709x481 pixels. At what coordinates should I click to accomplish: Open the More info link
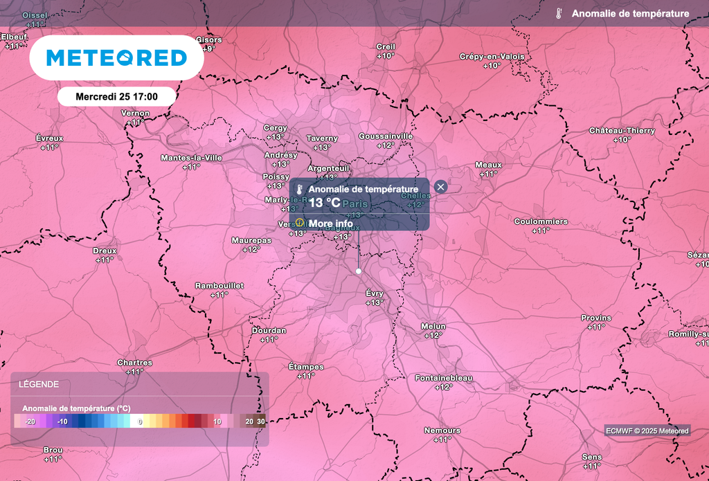[330, 224]
